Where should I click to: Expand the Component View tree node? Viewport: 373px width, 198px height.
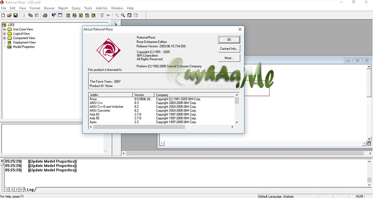point(4,38)
